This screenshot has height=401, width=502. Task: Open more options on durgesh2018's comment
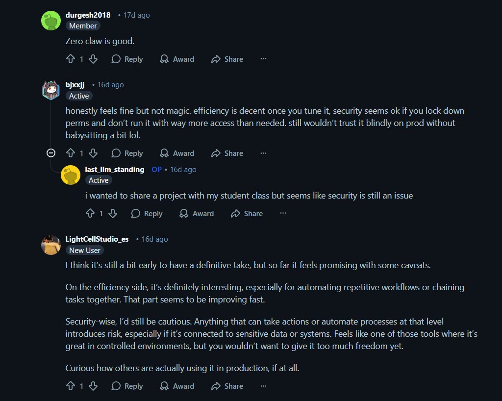tap(263, 59)
